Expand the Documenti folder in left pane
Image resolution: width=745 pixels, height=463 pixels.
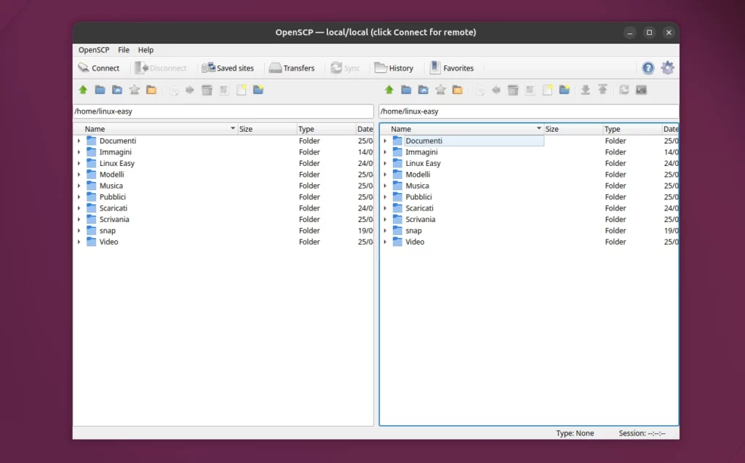[x=79, y=141]
